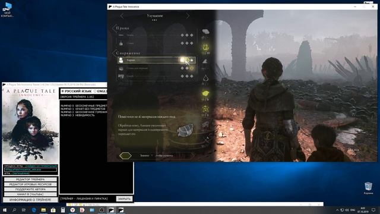The height and width of the screenshot is (214, 380).
Task: Open the Action Center notifications icon
Action: 373,210
